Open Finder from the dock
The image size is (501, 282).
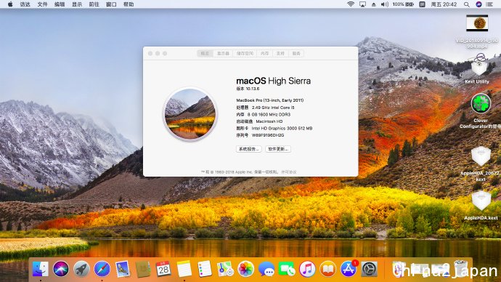coord(40,269)
